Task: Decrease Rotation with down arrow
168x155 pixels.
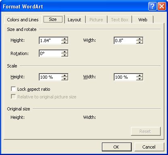Action: [64, 55]
